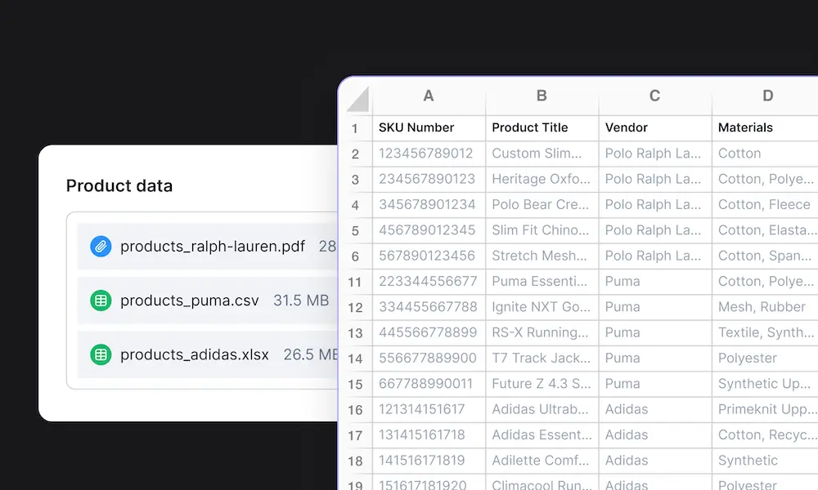Select the Cotton, Recyc... materials cell
This screenshot has height=490, width=818.
pos(766,435)
